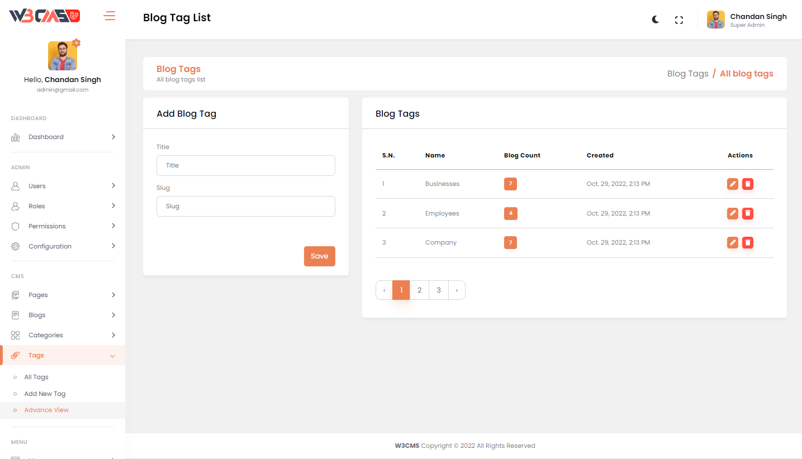Click the edit pencil icon for Businesses tag
This screenshot has height=459, width=802.
(x=732, y=184)
